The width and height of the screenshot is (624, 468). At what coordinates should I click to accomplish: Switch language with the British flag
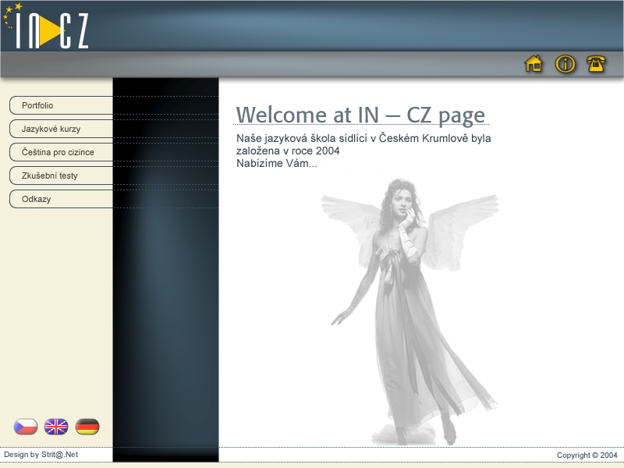56,427
